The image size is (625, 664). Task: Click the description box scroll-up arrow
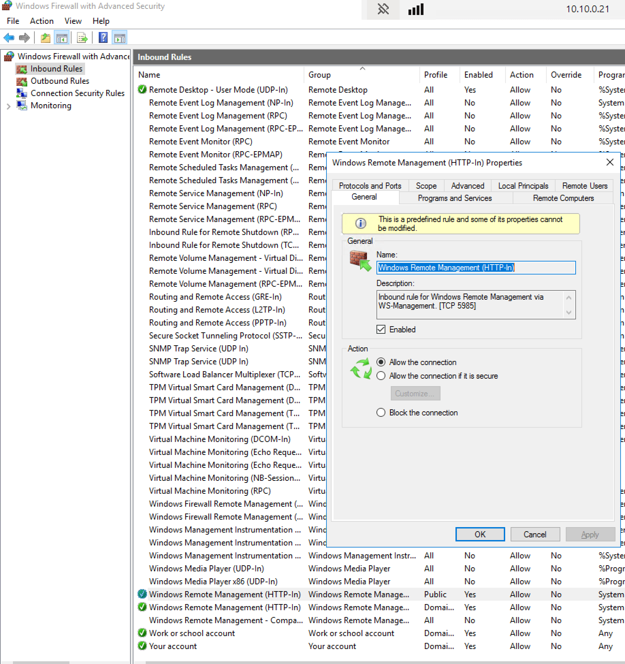(568, 298)
